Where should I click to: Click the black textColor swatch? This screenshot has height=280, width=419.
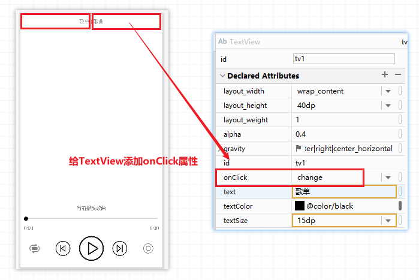(x=300, y=206)
